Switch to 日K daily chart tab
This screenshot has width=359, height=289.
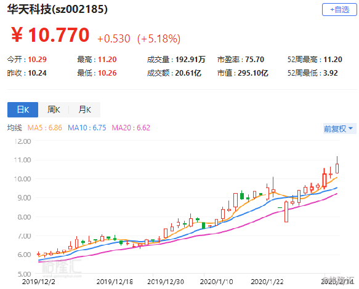point(23,109)
